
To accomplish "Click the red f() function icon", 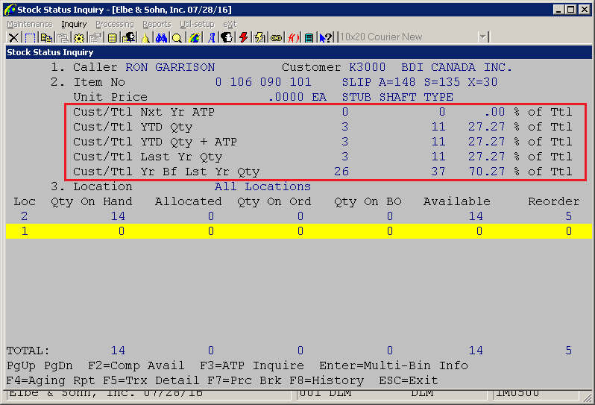I will 293,37.
